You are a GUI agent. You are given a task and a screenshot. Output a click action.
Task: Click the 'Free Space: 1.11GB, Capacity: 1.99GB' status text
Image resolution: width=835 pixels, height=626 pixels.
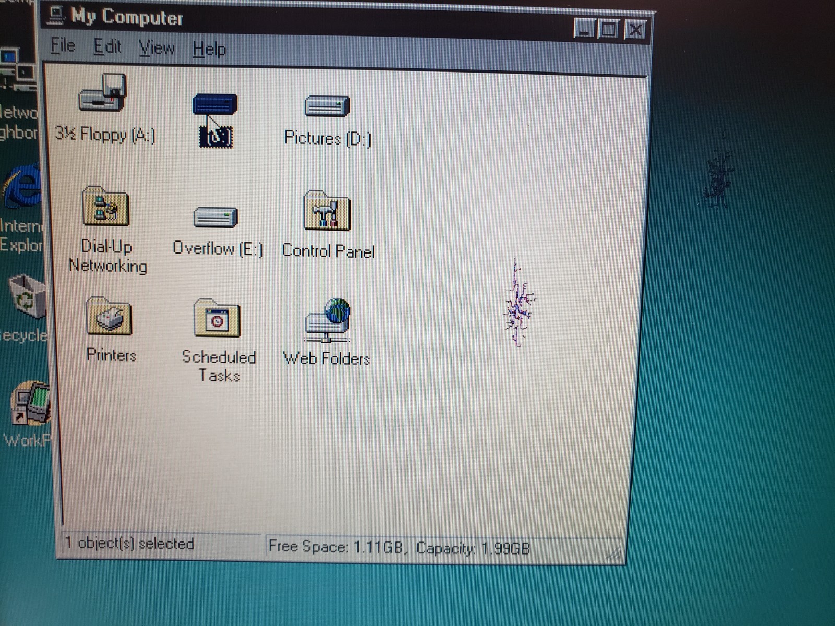pyautogui.click(x=399, y=548)
